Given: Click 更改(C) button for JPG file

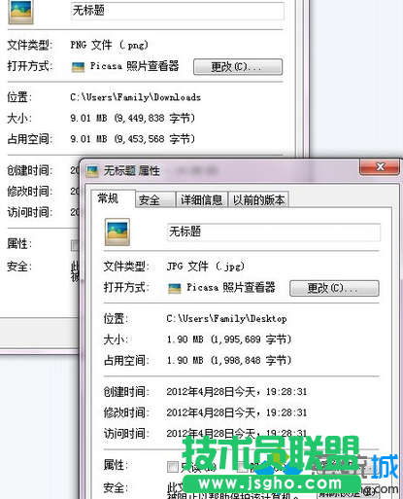Looking at the screenshot, I should coord(334,288).
